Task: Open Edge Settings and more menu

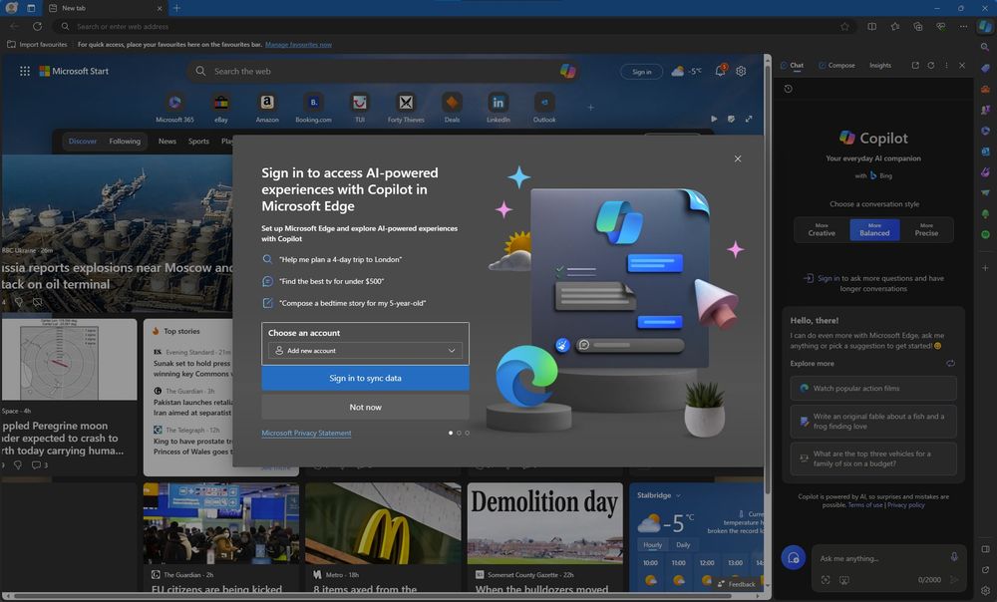Action: [x=963, y=27]
